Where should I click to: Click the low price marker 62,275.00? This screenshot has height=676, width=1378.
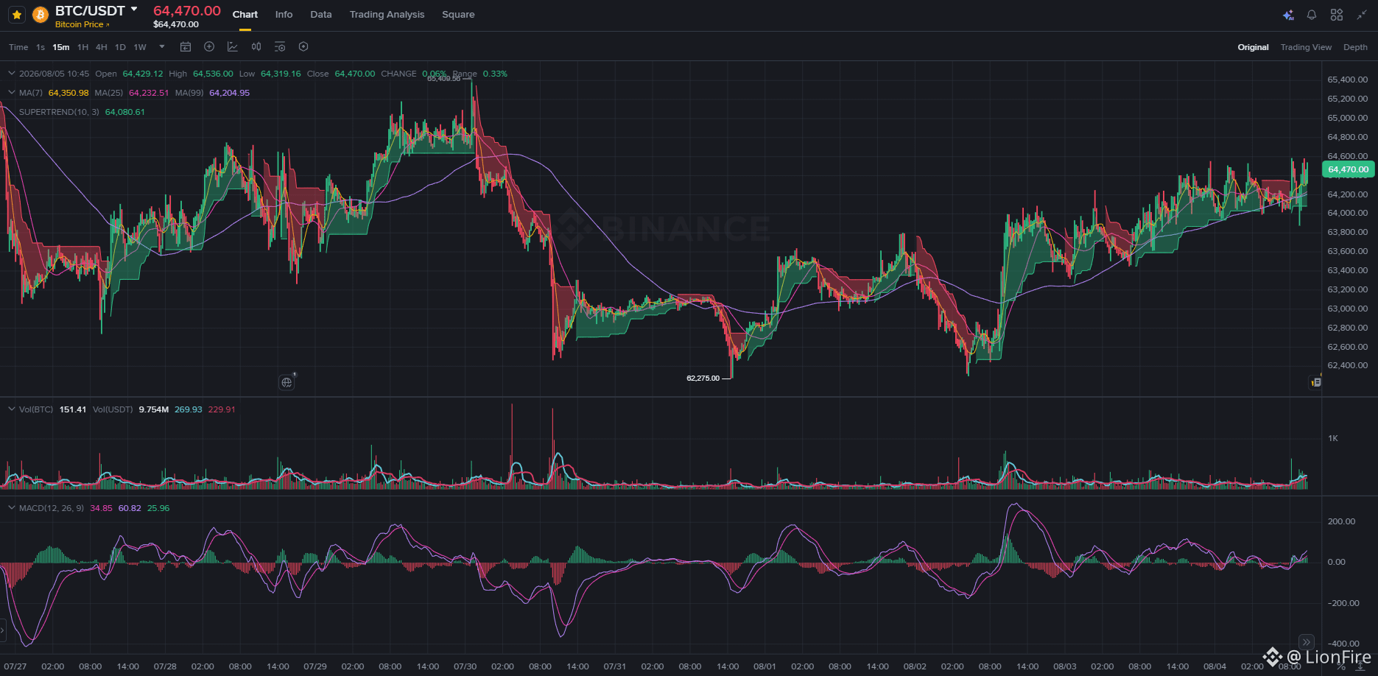[x=703, y=379]
